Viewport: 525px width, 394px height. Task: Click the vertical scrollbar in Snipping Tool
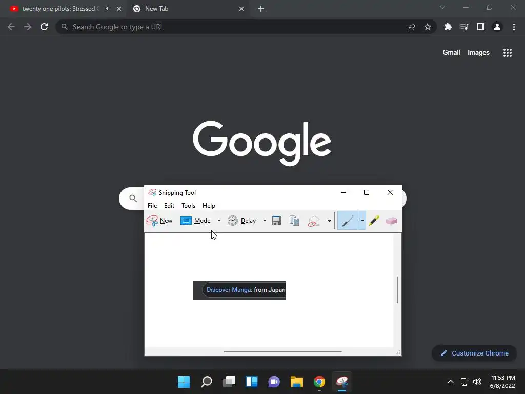(397, 290)
